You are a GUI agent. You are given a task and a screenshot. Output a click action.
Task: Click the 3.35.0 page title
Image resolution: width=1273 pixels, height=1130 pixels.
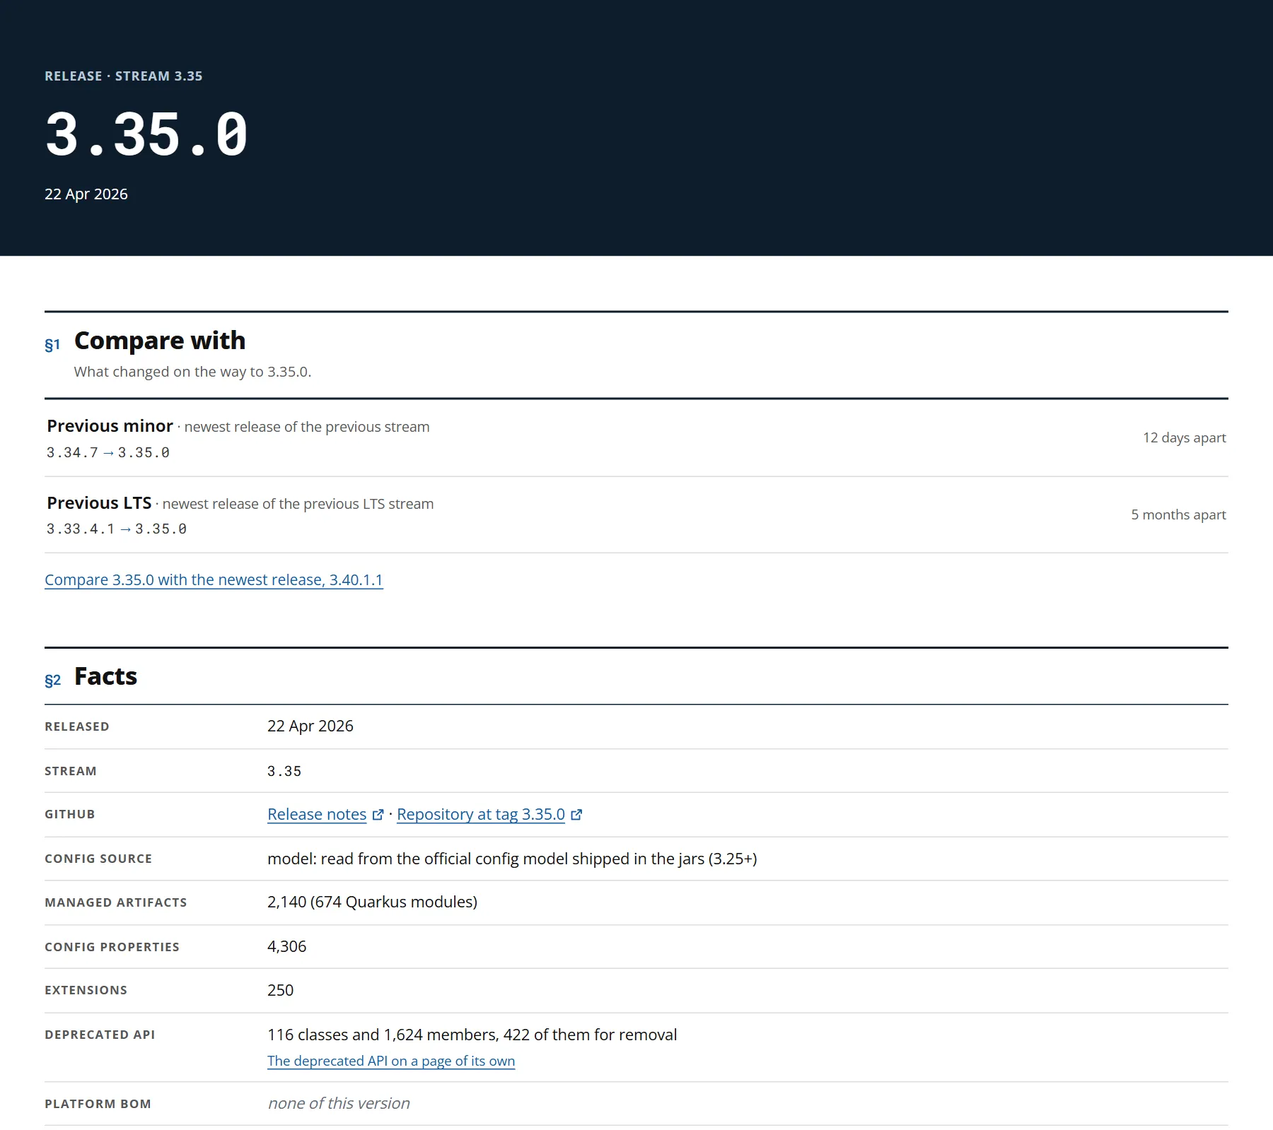click(147, 134)
